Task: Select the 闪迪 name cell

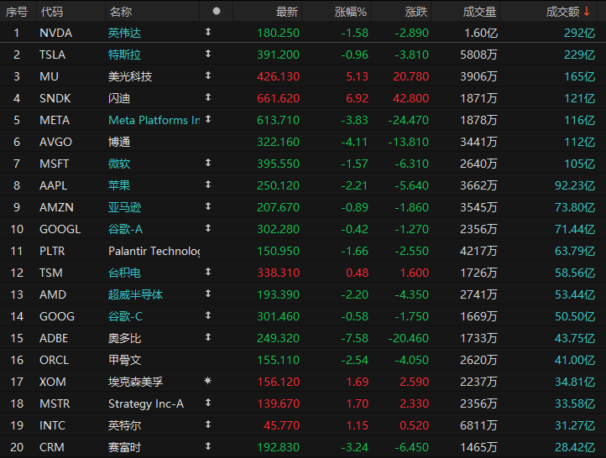Action: (119, 98)
